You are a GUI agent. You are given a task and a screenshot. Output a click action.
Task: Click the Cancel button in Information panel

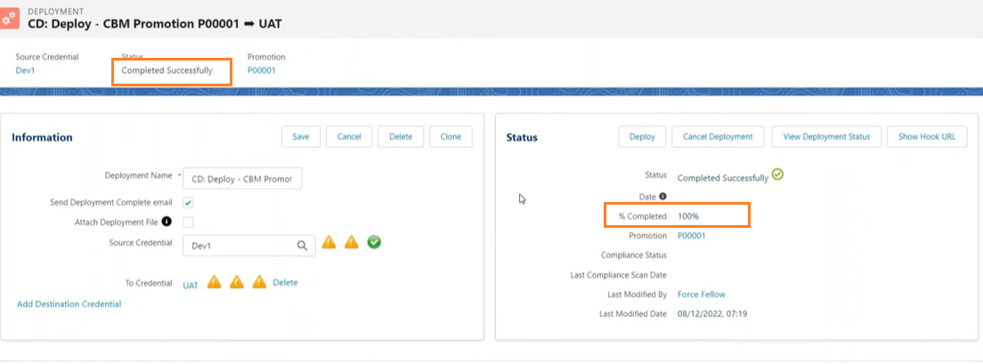349,136
